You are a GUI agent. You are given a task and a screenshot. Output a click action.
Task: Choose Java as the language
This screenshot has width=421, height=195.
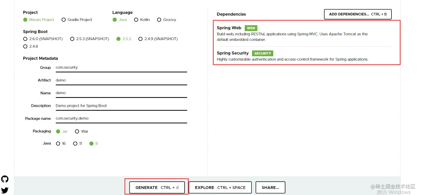(120, 20)
